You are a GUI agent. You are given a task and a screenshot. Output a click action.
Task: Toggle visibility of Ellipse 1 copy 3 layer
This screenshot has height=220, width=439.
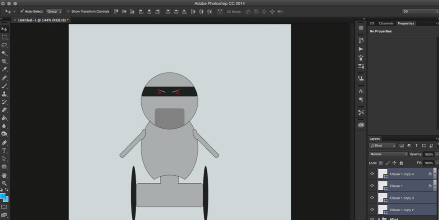click(x=372, y=198)
